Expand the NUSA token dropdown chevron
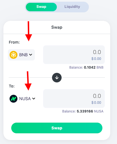This screenshot has height=144, width=117. tap(34, 98)
